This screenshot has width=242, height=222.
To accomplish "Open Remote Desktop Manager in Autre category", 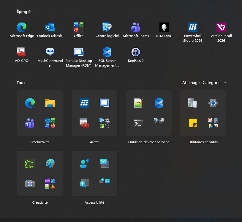I will tap(105, 103).
